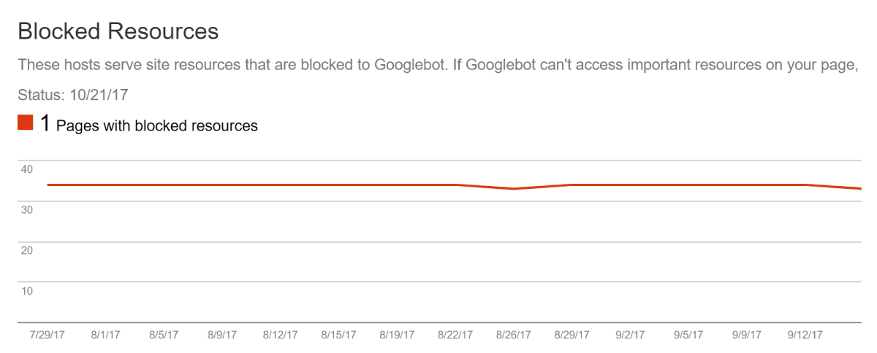
Task: Click the 8/1/17 date label
Action: (105, 335)
